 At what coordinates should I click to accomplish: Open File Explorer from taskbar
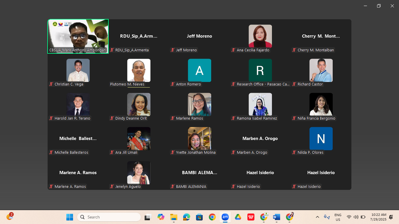pyautogui.click(x=174, y=217)
